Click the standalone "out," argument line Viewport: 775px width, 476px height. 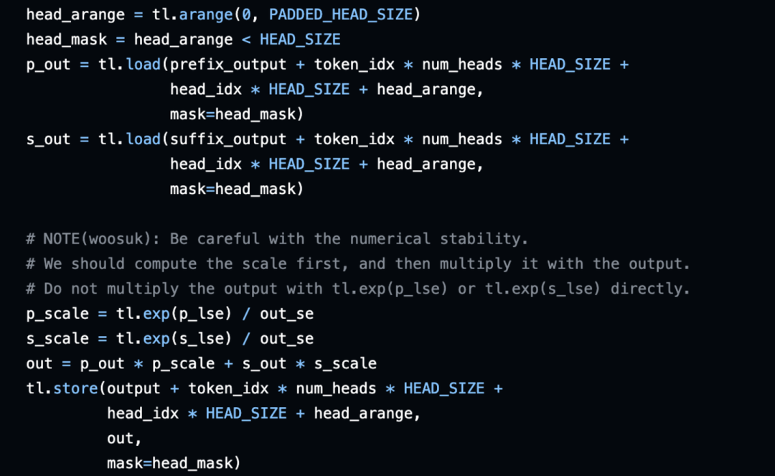point(125,439)
